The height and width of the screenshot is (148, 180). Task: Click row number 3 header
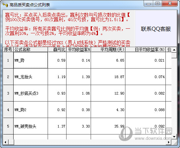[x=8, y=93]
